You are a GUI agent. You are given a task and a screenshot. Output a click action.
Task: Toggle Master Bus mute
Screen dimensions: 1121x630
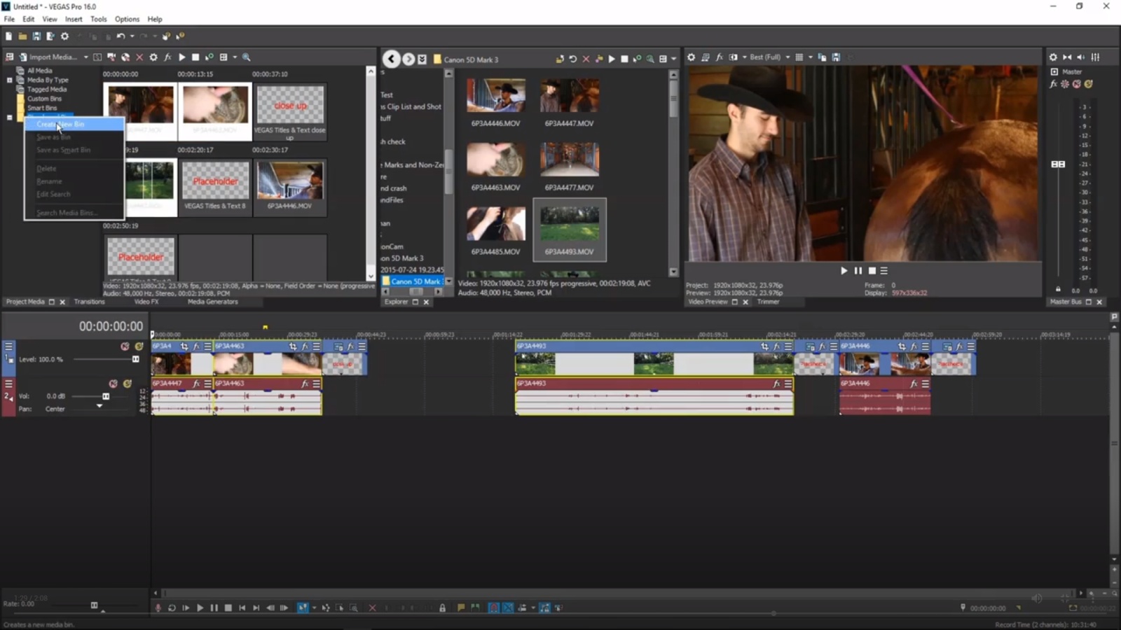pos(1077,84)
